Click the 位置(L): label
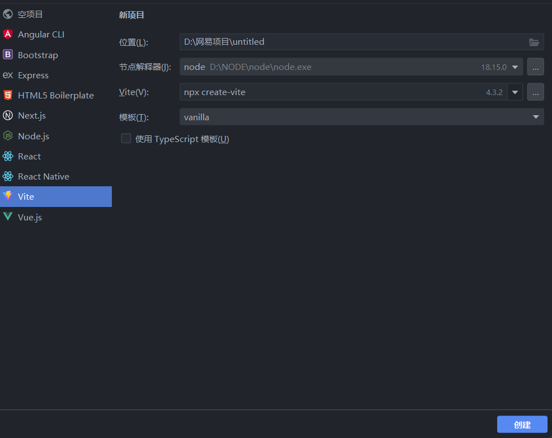This screenshot has height=438, width=552. coord(134,43)
